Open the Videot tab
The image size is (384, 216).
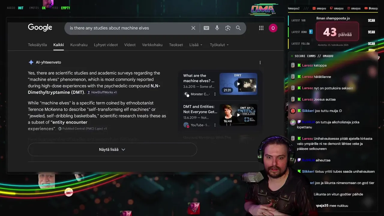pyautogui.click(x=130, y=45)
